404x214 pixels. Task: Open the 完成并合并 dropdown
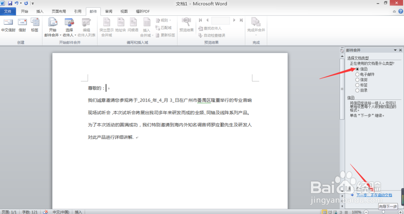tap(256, 27)
